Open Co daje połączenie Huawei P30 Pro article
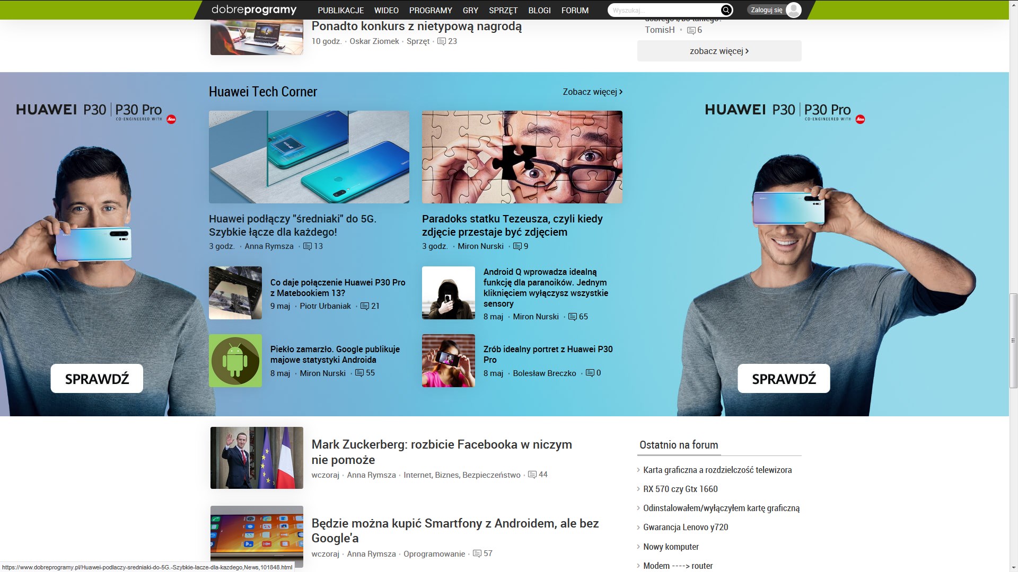The image size is (1018, 572). pyautogui.click(x=338, y=288)
